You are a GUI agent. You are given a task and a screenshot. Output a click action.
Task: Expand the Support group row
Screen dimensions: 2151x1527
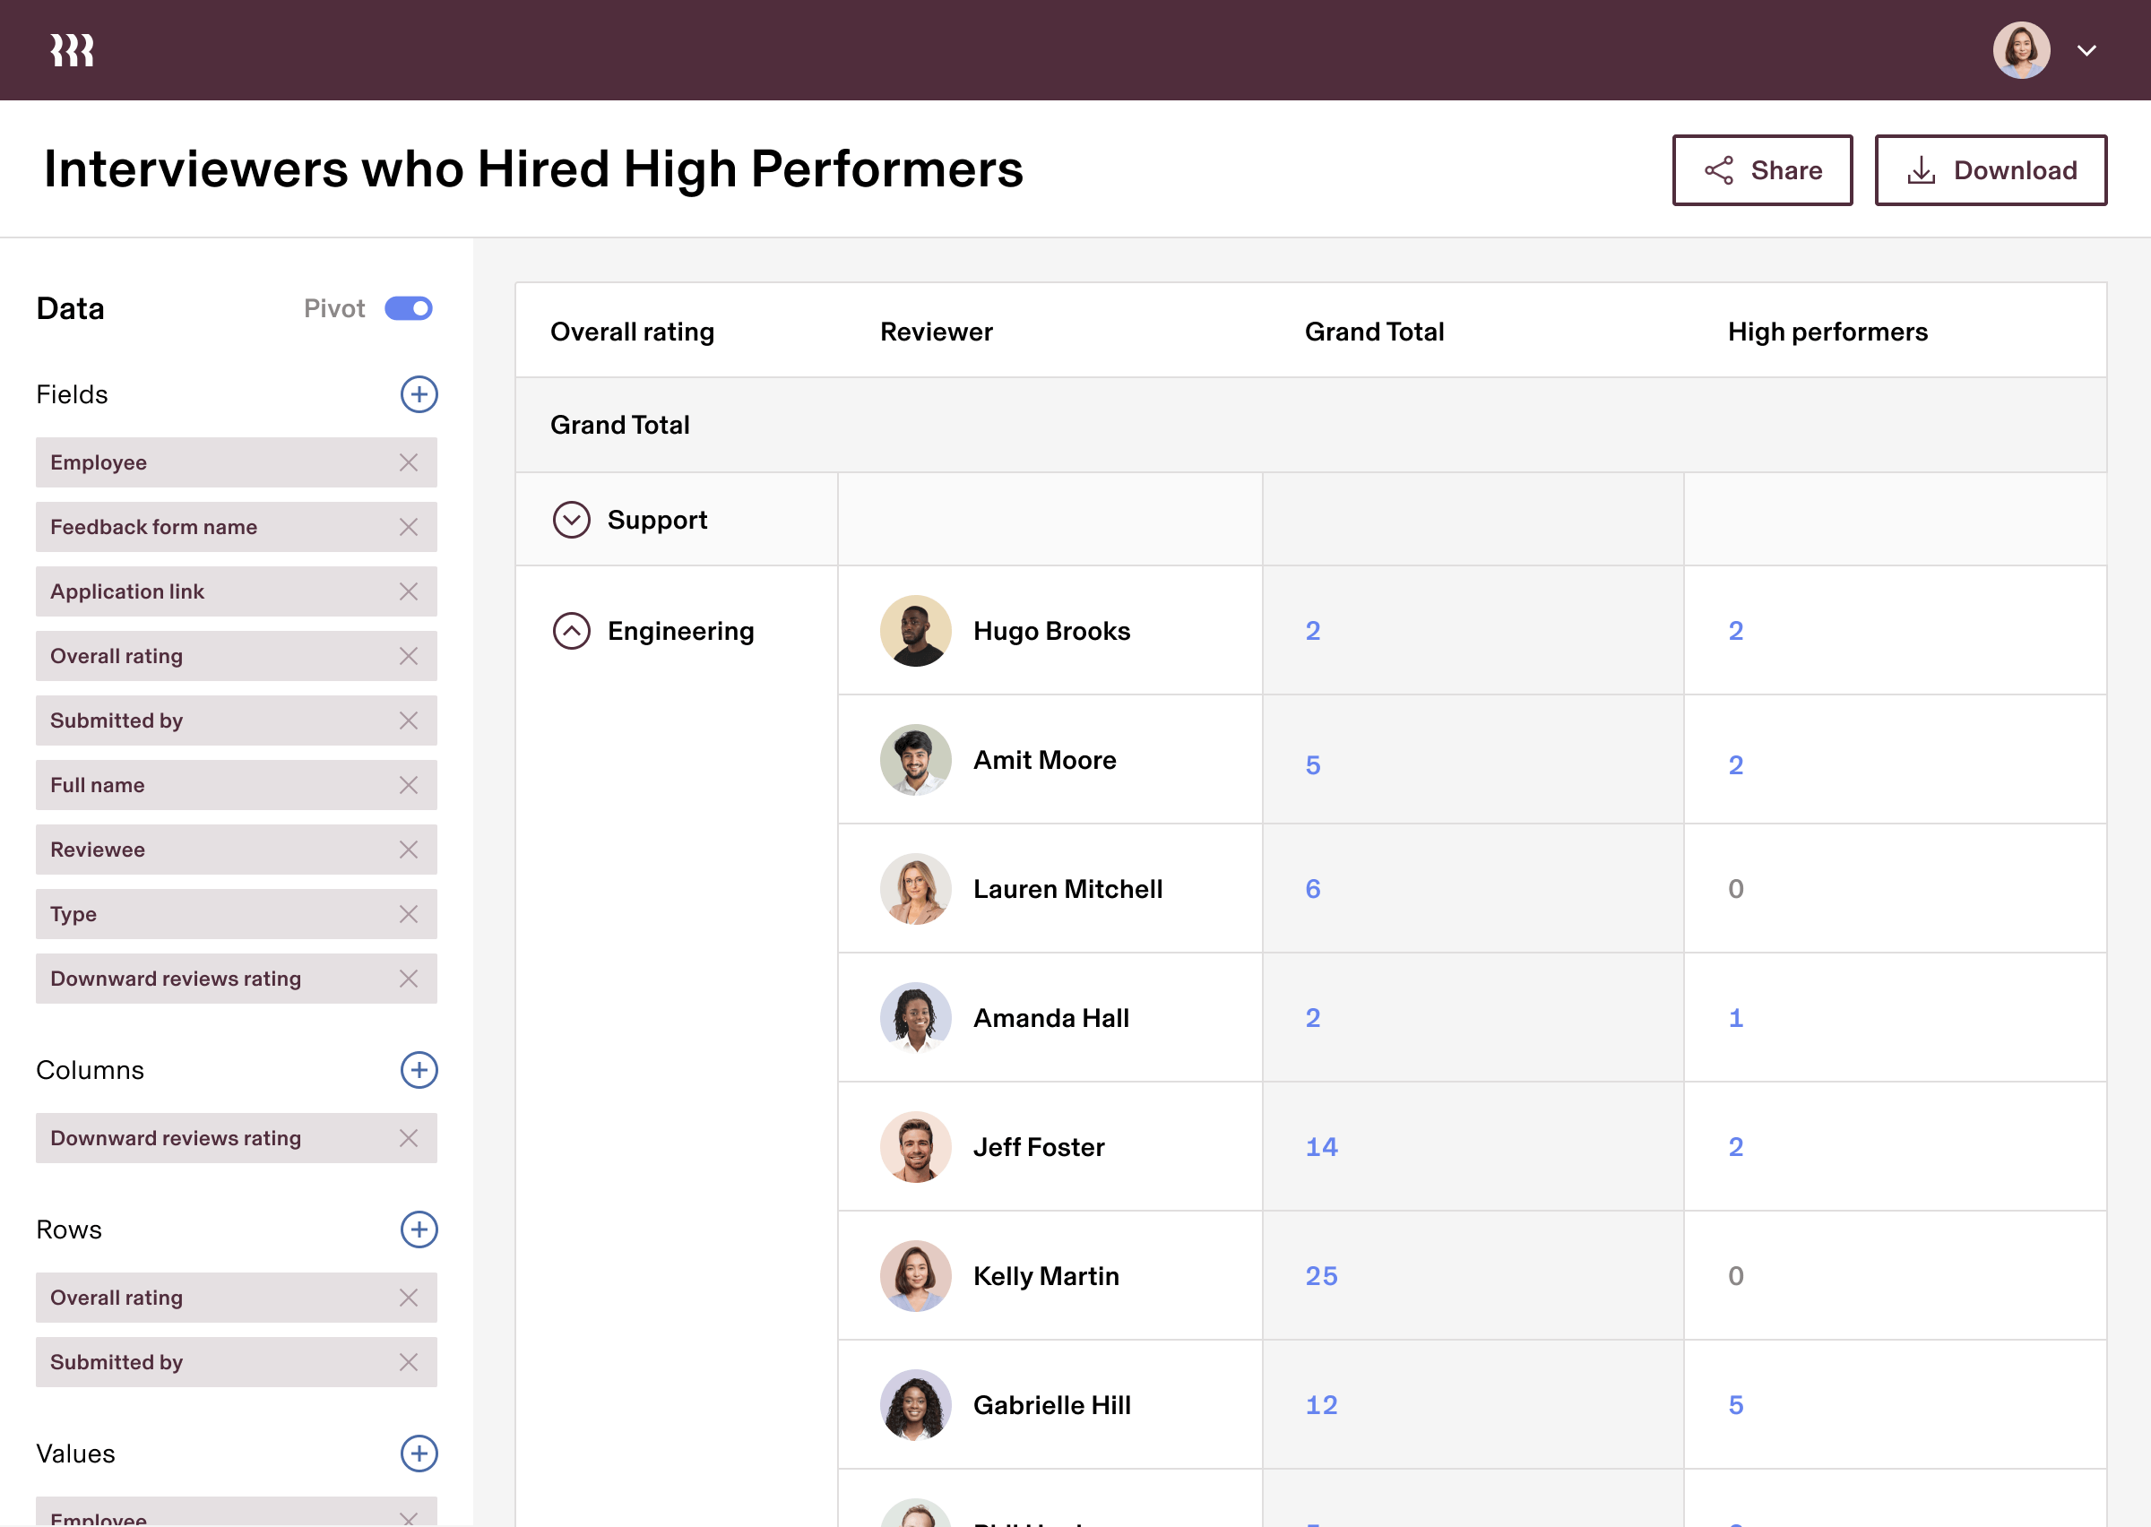tap(571, 520)
